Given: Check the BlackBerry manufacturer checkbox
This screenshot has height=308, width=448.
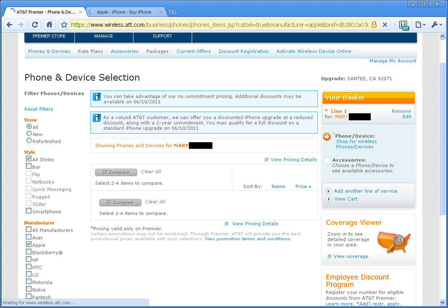Looking at the screenshot, I should click(29, 251).
